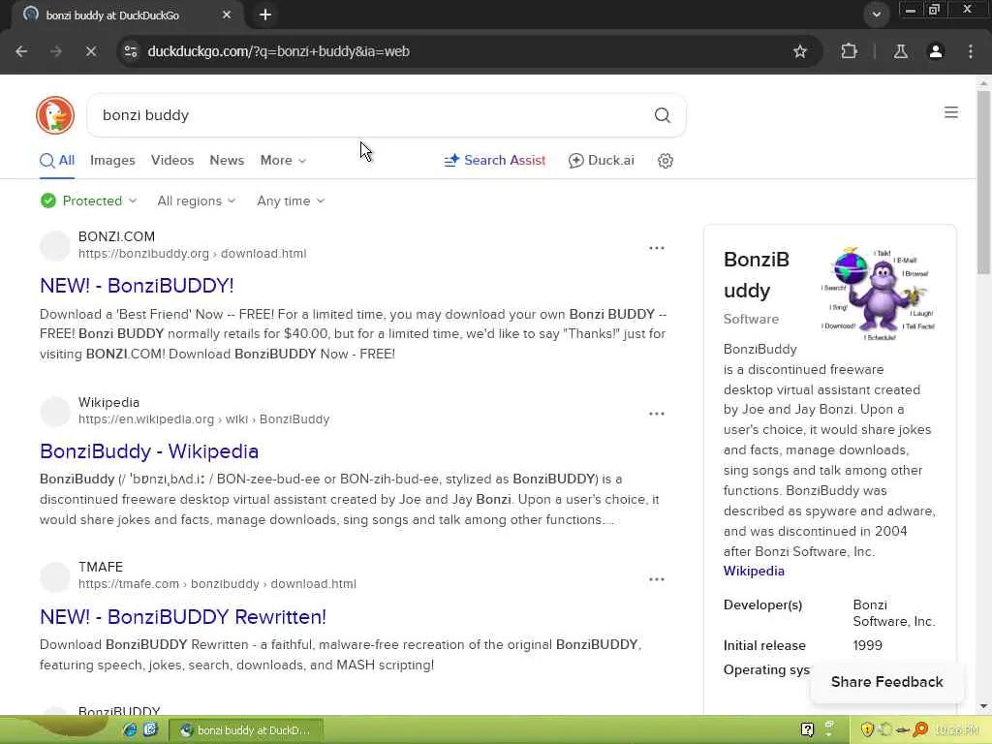
Task: Open Chrome's three-dot menu
Action: (x=971, y=51)
